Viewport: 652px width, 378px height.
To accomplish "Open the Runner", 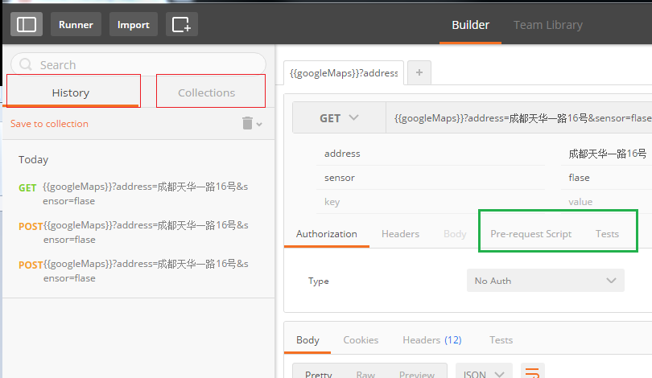I will tap(76, 24).
